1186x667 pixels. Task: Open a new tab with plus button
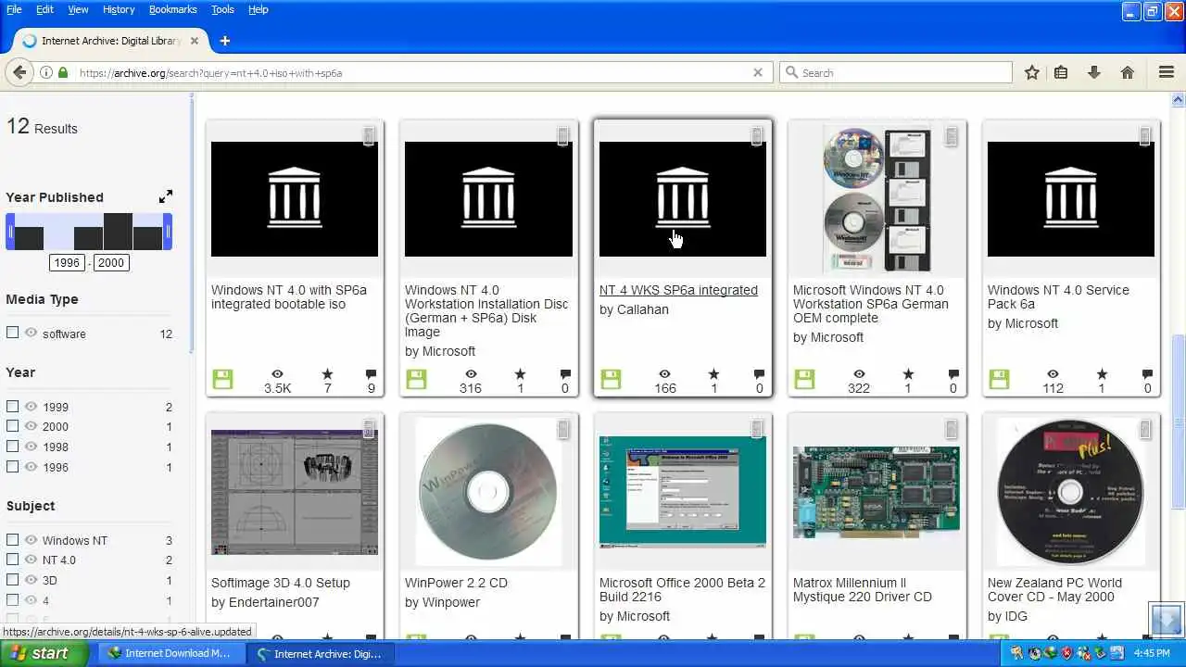[224, 41]
